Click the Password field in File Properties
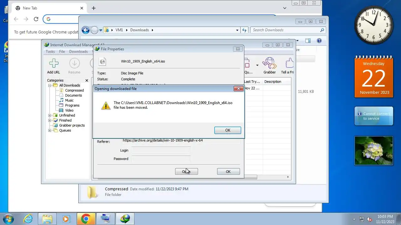The width and height of the screenshot is (401, 225). click(x=161, y=159)
